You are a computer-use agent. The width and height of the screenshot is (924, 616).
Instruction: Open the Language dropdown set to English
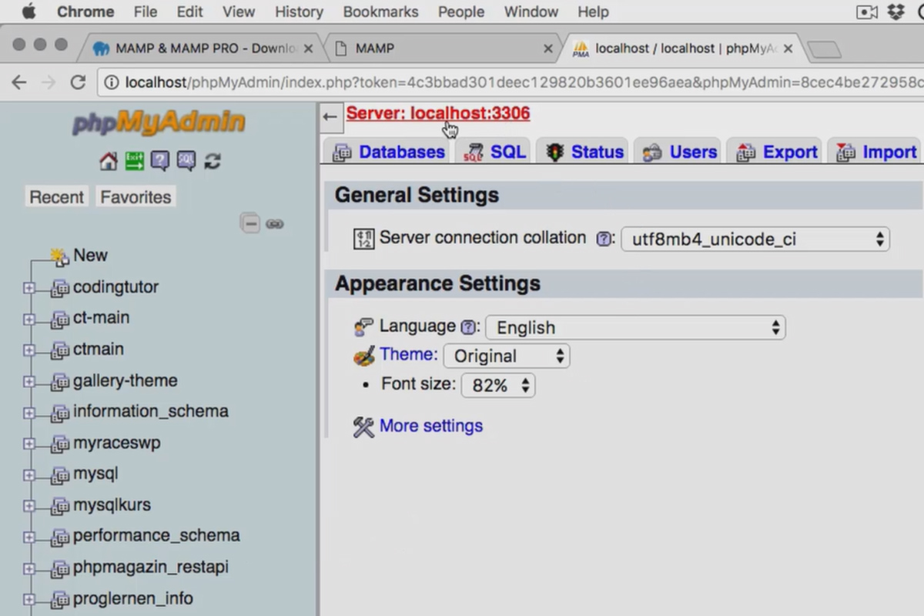(635, 327)
